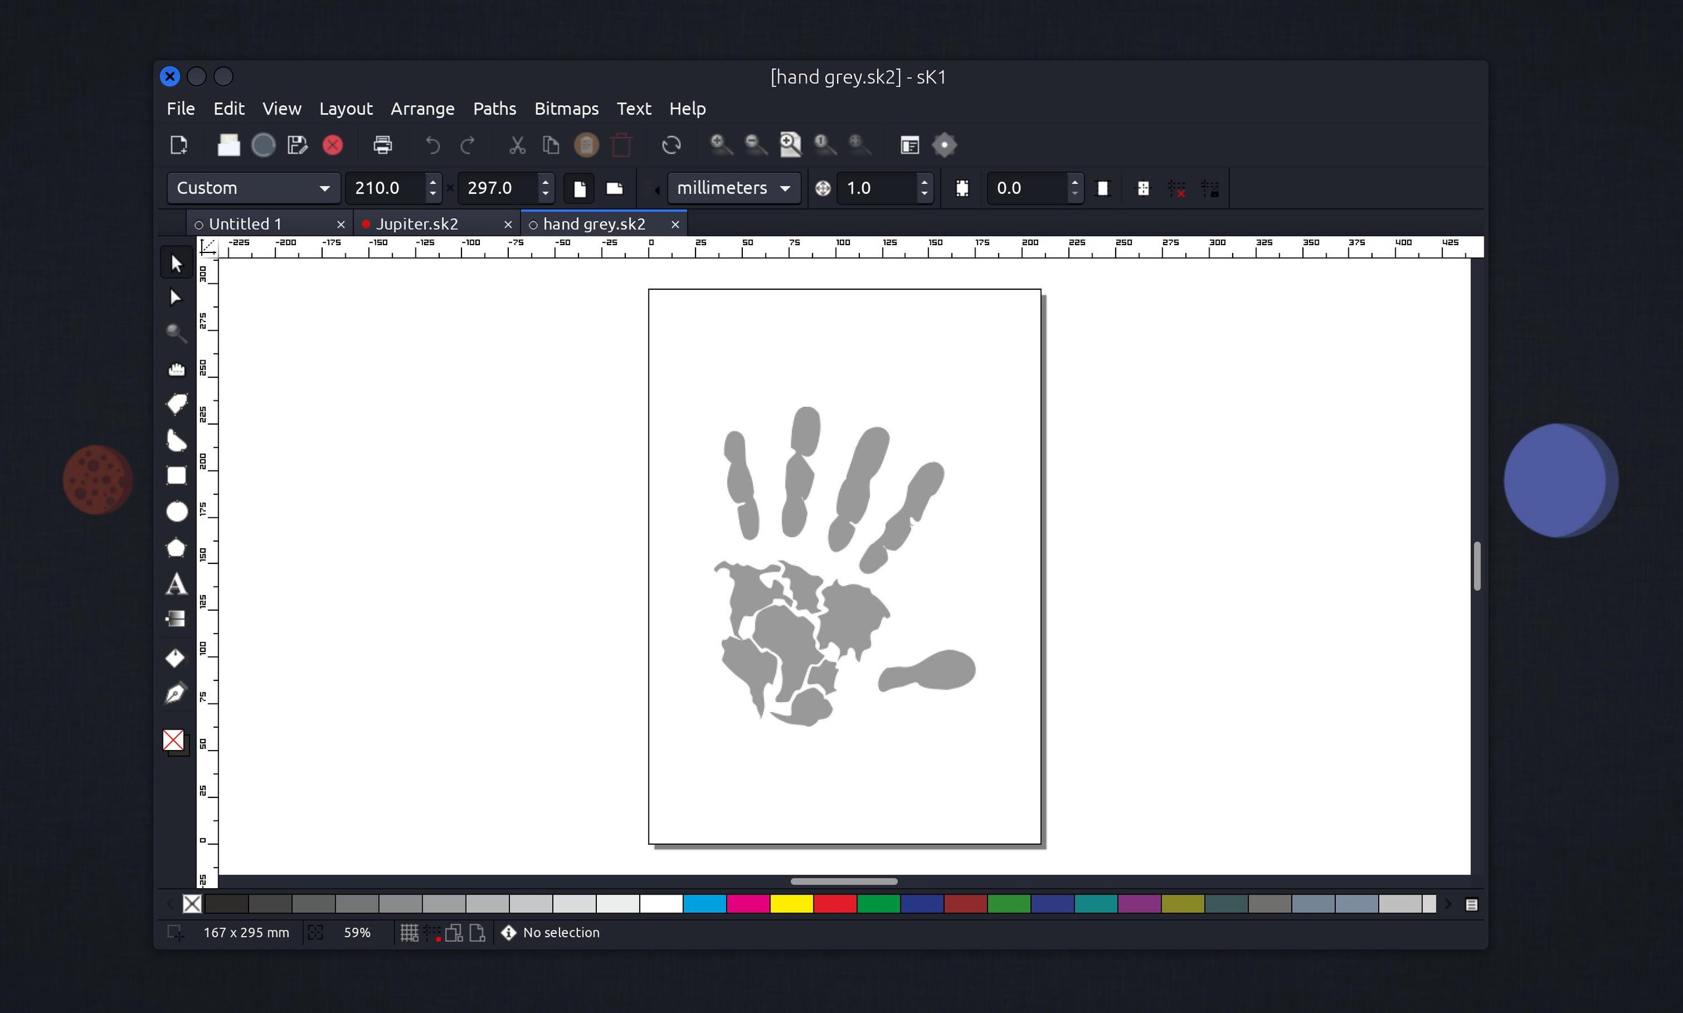Choose the Rectangle tool
Viewport: 1683px width, 1013px height.
pyautogui.click(x=176, y=476)
